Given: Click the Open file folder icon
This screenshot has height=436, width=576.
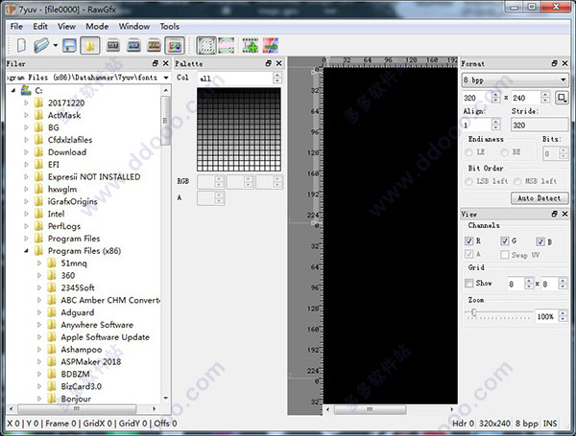Looking at the screenshot, I should (x=41, y=45).
